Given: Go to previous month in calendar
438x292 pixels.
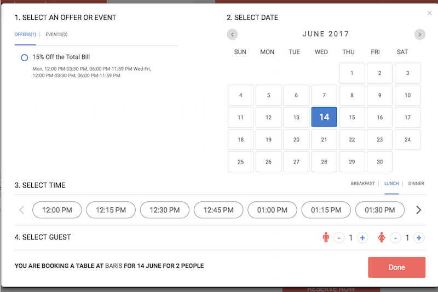Looking at the screenshot, I should tap(232, 34).
